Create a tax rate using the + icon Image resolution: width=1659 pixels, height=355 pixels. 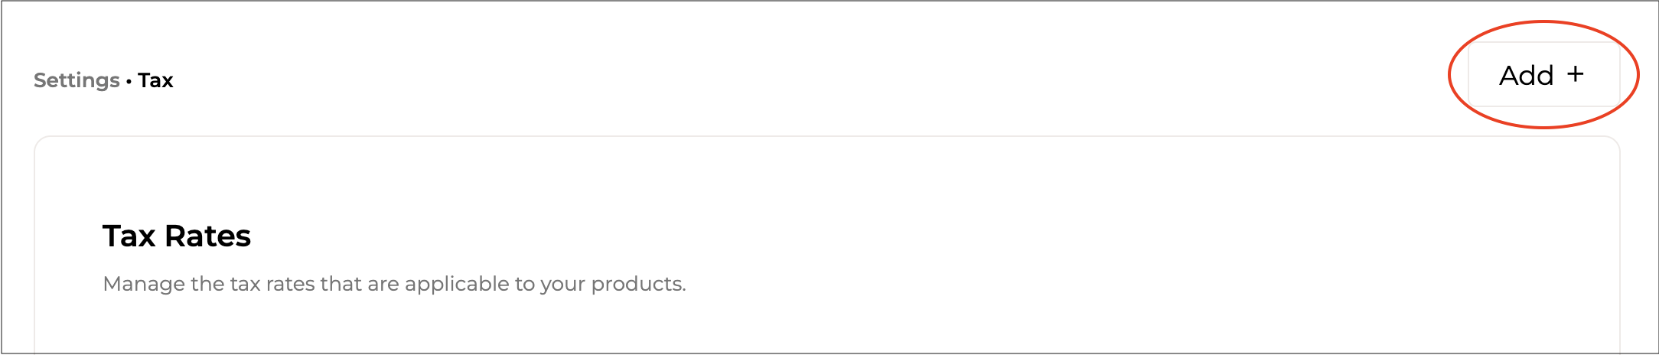(x=1575, y=74)
